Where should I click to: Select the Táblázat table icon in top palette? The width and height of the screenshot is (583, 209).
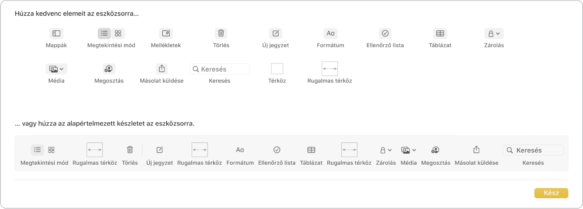440,33
